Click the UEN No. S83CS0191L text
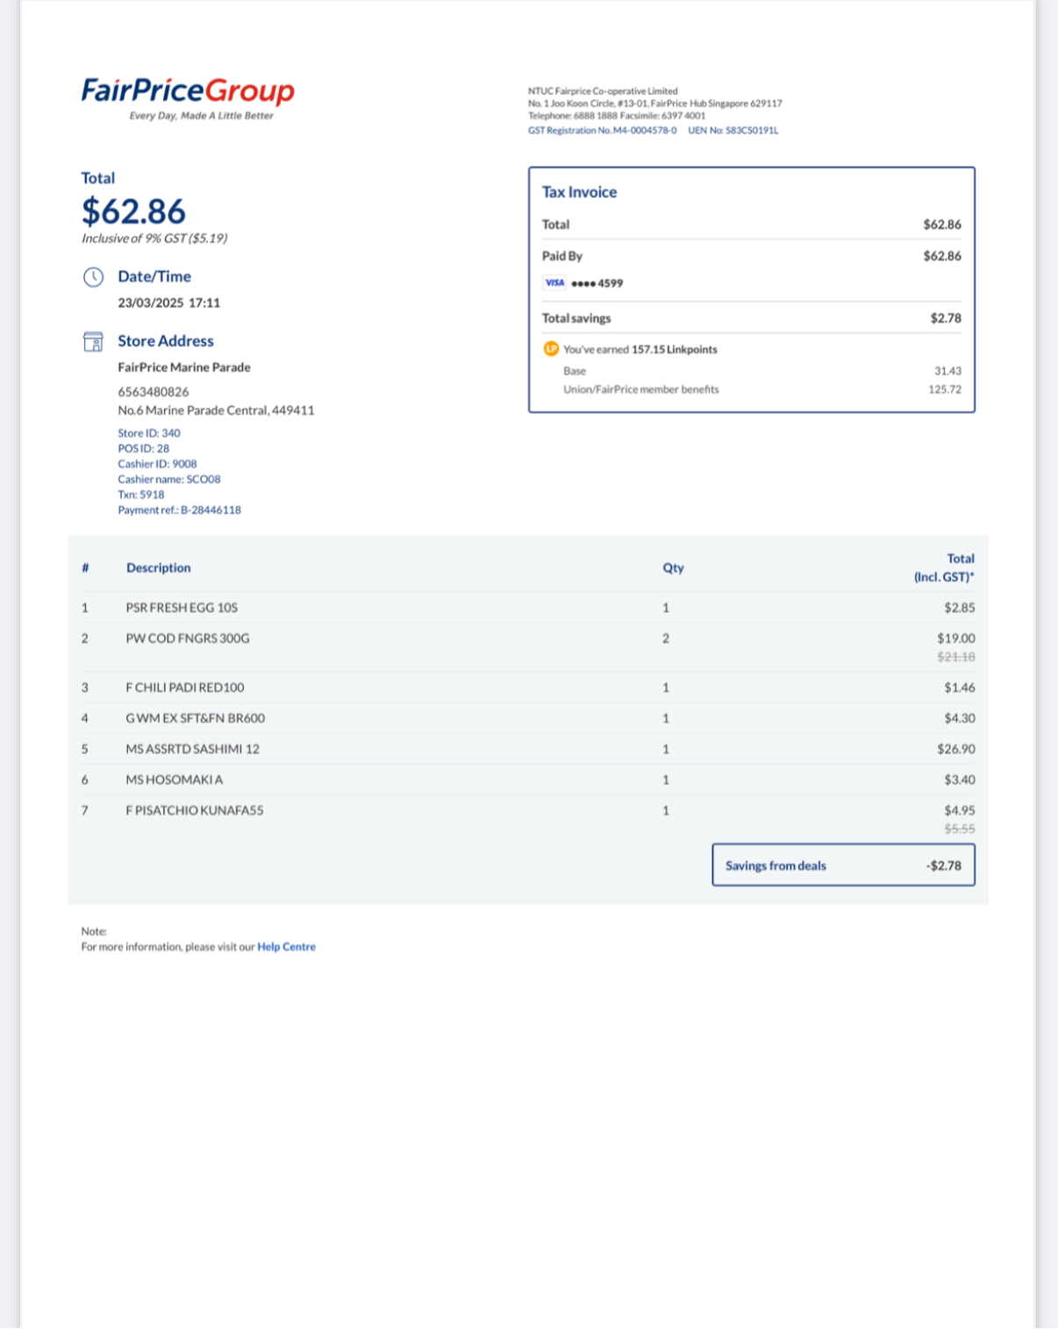The image size is (1058, 1329). click(733, 130)
